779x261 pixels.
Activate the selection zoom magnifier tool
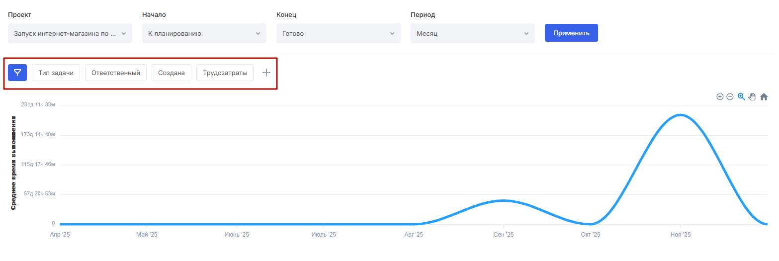741,97
